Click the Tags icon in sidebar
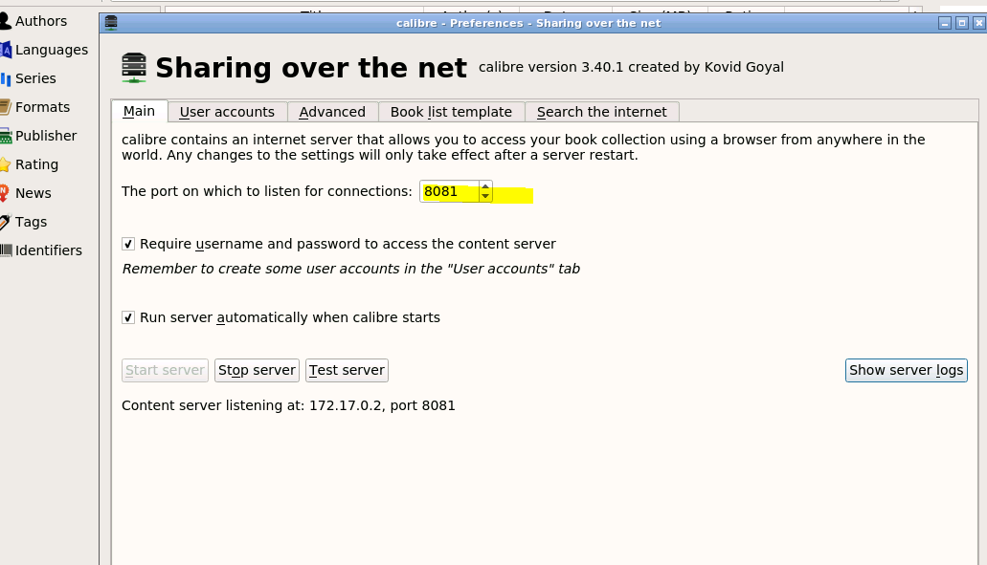Viewport: 987px width, 565px height. 5,222
